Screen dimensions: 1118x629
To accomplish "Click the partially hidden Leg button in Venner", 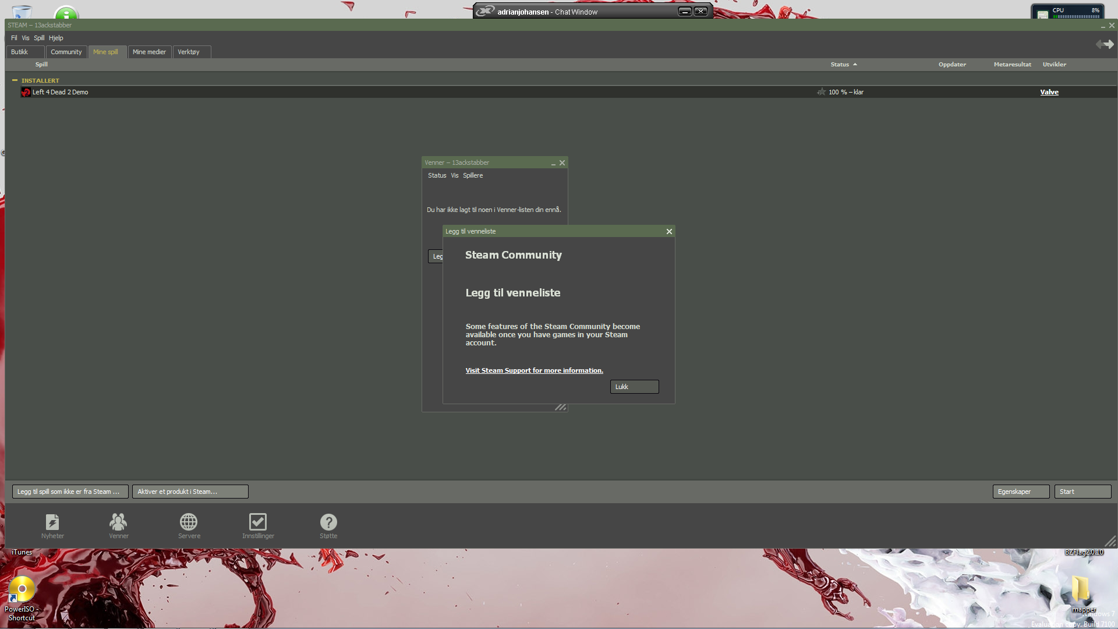I will tap(436, 256).
